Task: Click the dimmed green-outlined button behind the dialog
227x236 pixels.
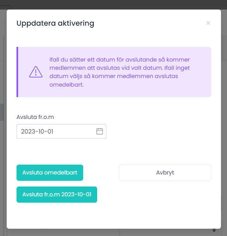Action: (6, 7)
